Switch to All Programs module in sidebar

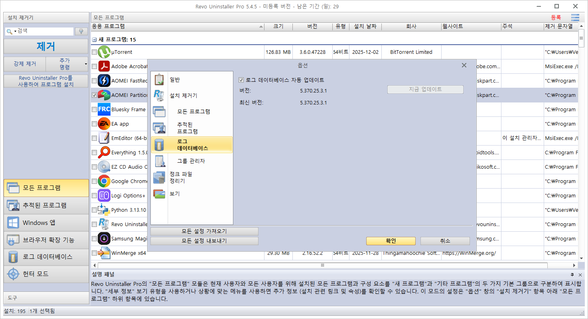(x=46, y=188)
